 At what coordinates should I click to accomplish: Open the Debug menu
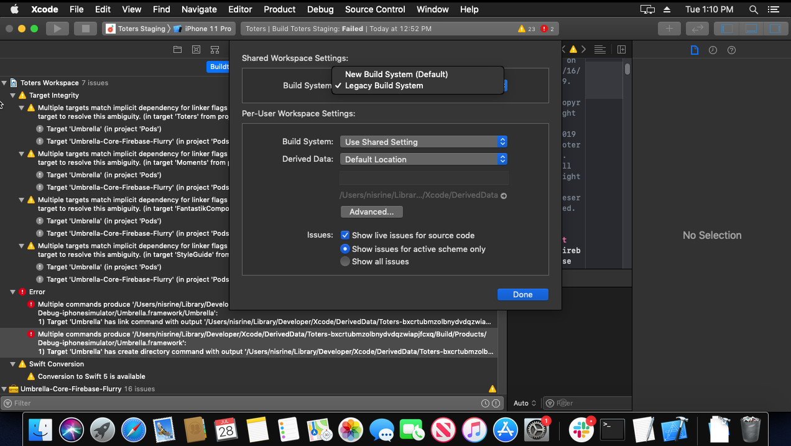[x=320, y=9]
